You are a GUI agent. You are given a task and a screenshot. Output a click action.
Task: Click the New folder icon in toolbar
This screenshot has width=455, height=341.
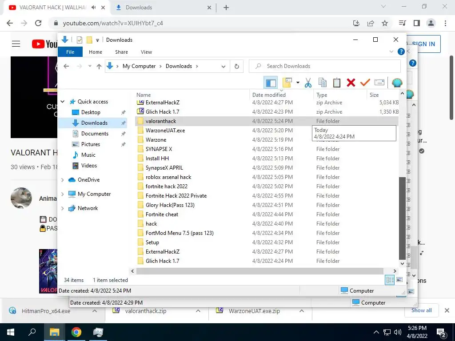287,83
